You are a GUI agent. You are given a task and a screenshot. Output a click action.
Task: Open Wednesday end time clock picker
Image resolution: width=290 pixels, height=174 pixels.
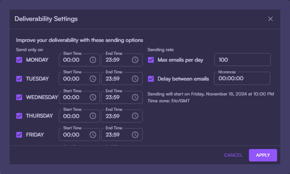pyautogui.click(x=135, y=97)
